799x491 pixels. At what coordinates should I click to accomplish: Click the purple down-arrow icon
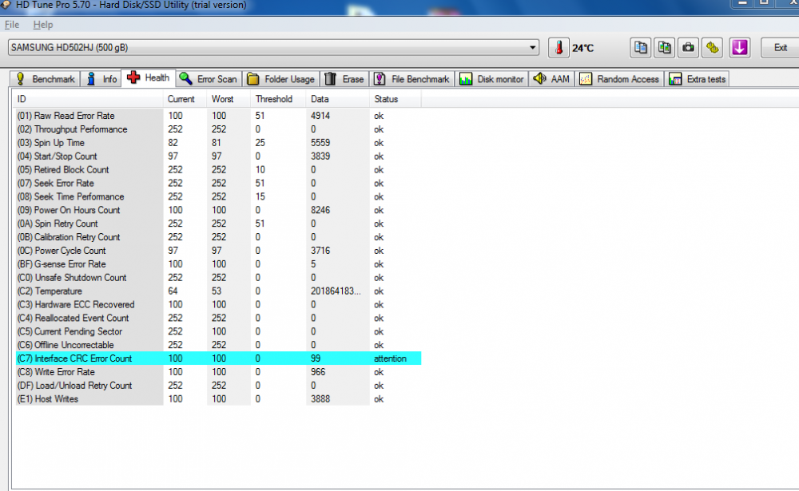pos(739,48)
